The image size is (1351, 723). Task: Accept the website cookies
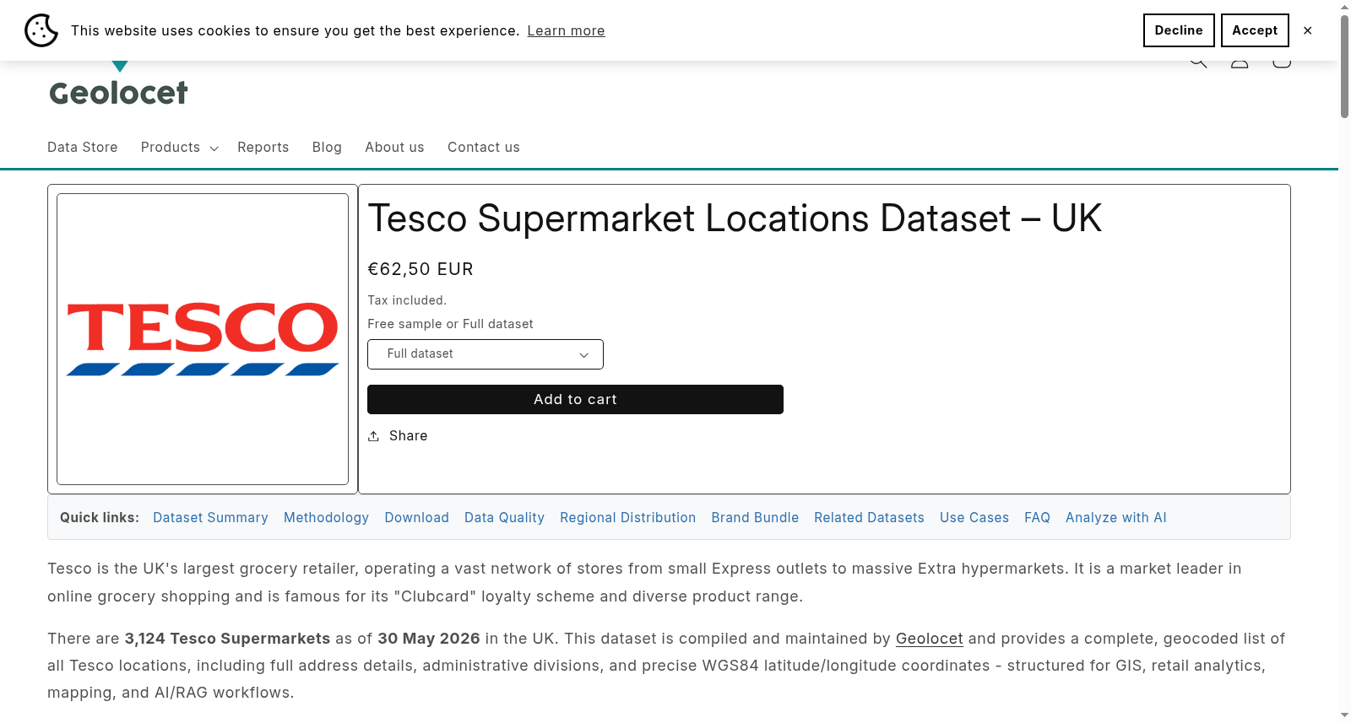click(x=1255, y=30)
